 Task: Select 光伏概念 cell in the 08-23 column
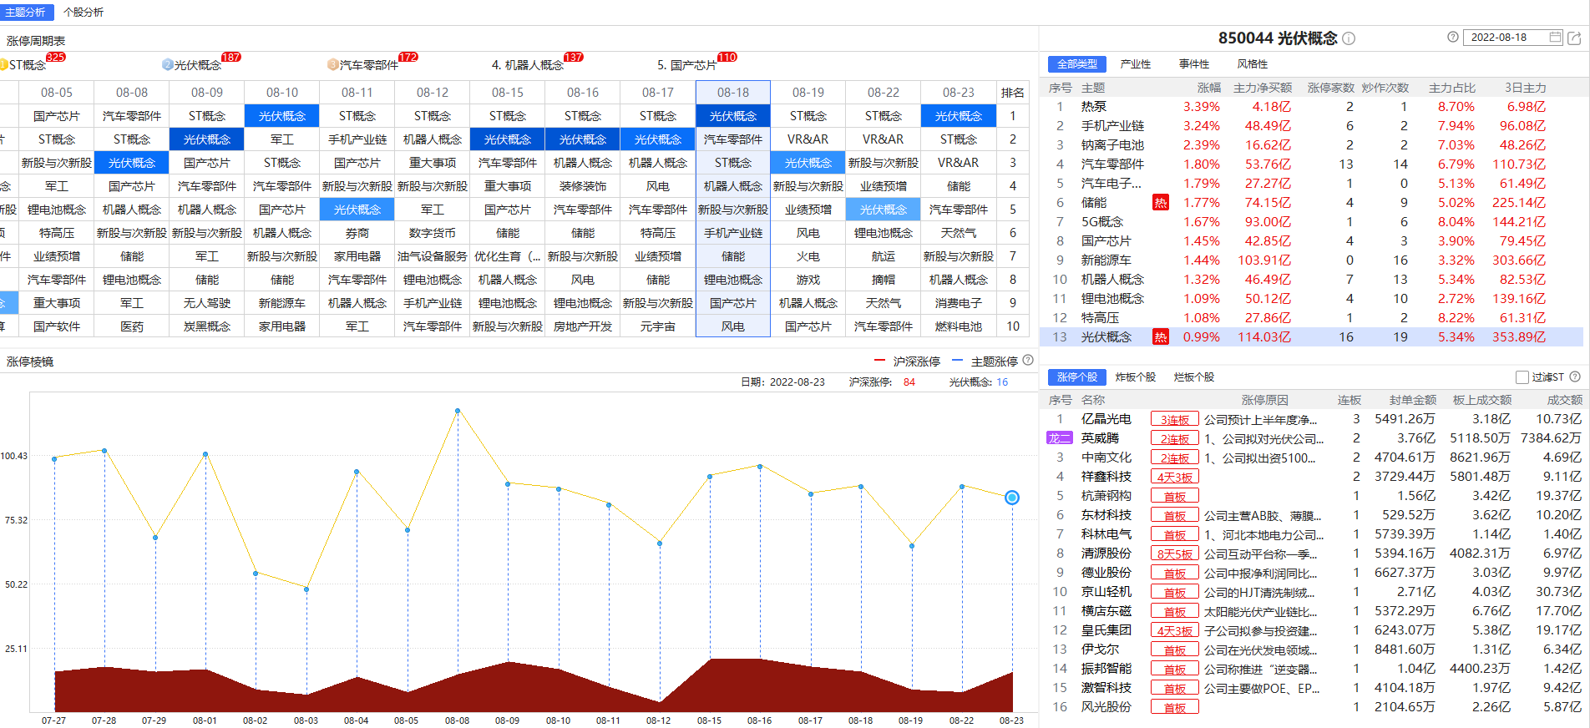959,116
